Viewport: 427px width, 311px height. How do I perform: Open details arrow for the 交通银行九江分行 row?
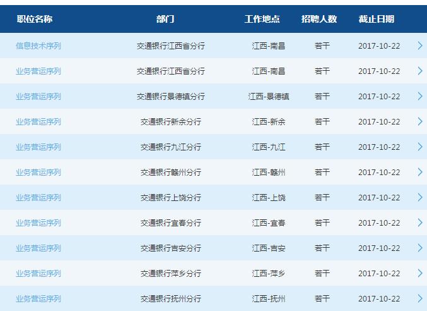click(x=419, y=147)
